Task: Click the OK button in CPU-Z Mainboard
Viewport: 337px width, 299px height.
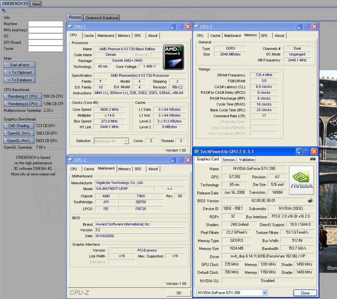Action: coord(179,293)
